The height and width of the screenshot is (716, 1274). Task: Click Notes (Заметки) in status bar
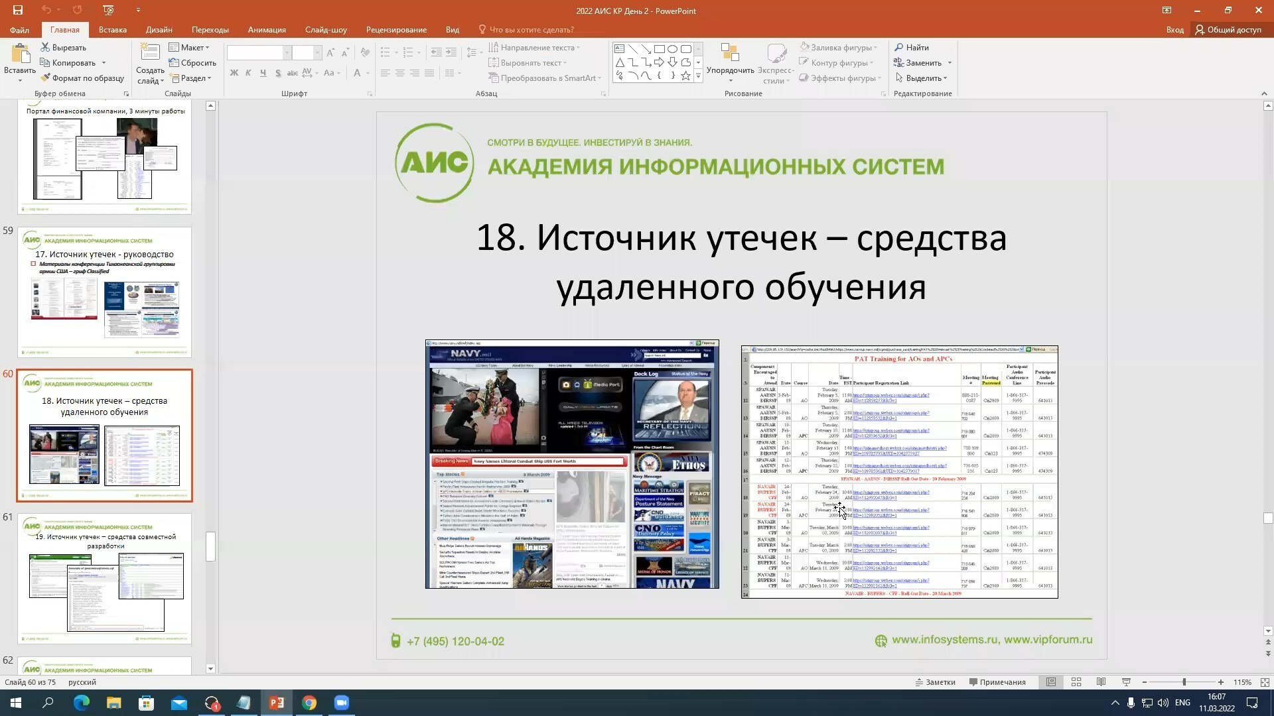[x=936, y=682]
